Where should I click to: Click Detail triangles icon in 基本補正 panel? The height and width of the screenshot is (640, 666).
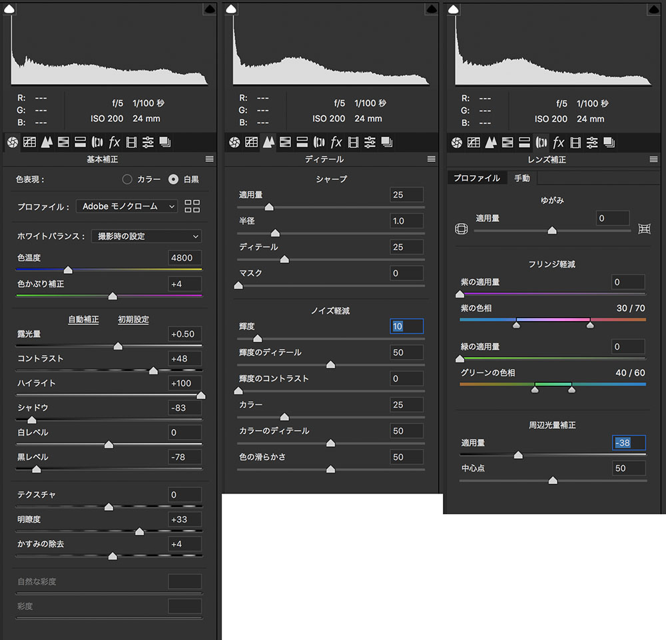click(47, 142)
